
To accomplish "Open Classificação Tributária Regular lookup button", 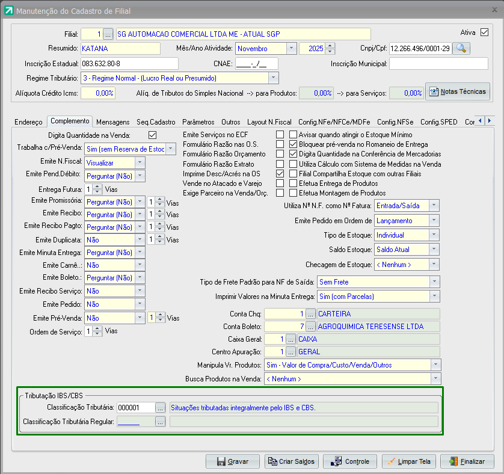I will [160, 422].
